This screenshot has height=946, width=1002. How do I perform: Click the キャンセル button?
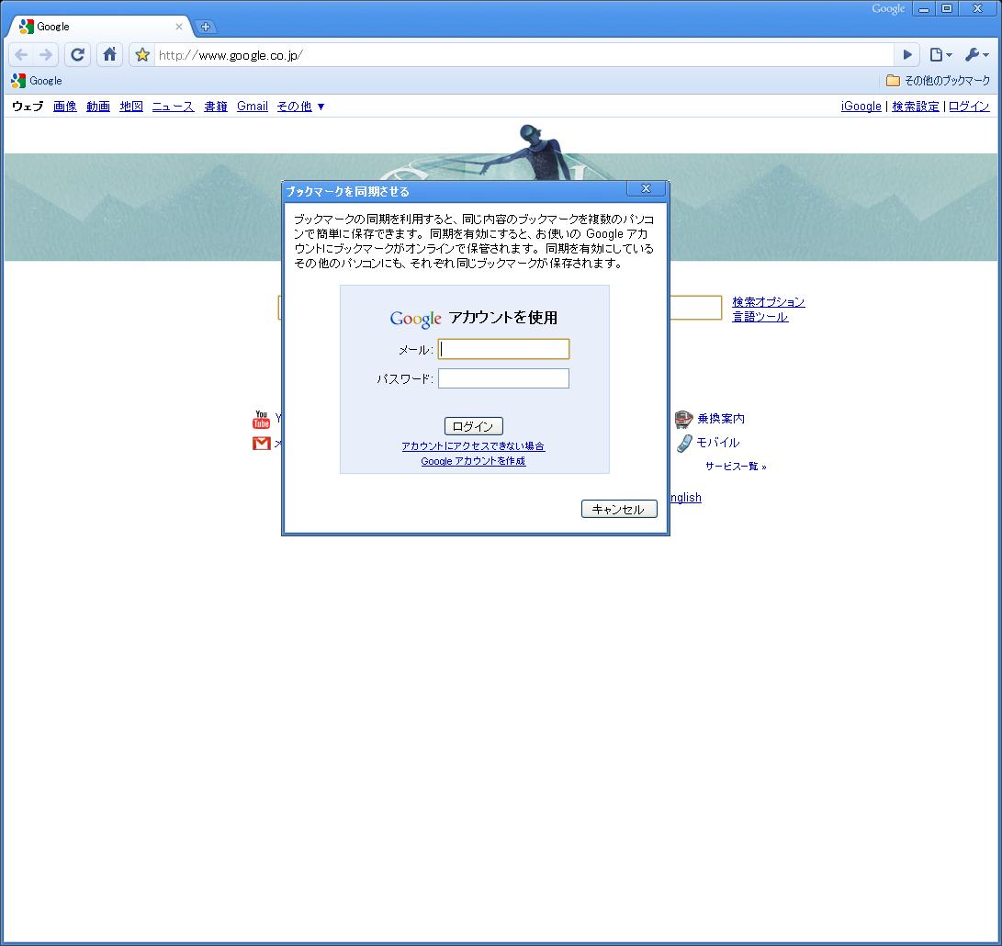619,509
